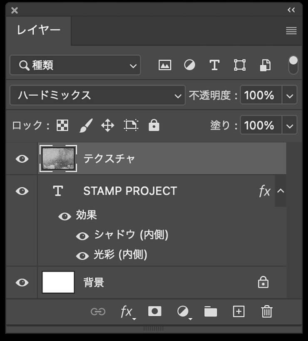Select the レイヤー panel tab
Image resolution: width=308 pixels, height=341 pixels.
39,30
